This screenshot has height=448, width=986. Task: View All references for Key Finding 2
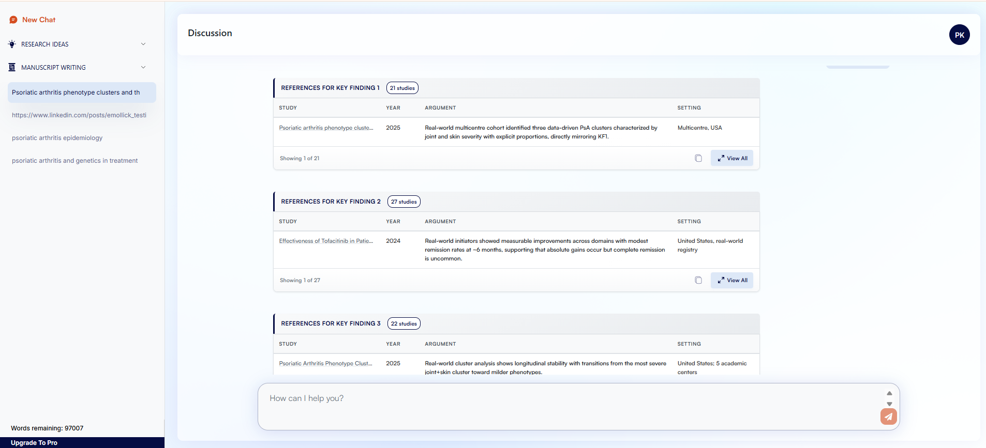732,280
